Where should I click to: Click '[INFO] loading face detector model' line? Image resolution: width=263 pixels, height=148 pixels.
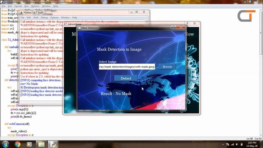(41, 91)
